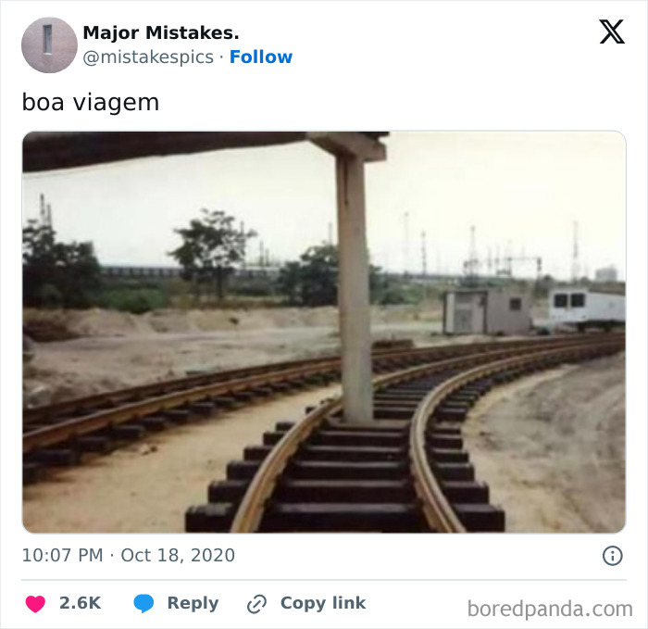
Task: Click the 2.6K likes count
Action: pyautogui.click(x=81, y=603)
